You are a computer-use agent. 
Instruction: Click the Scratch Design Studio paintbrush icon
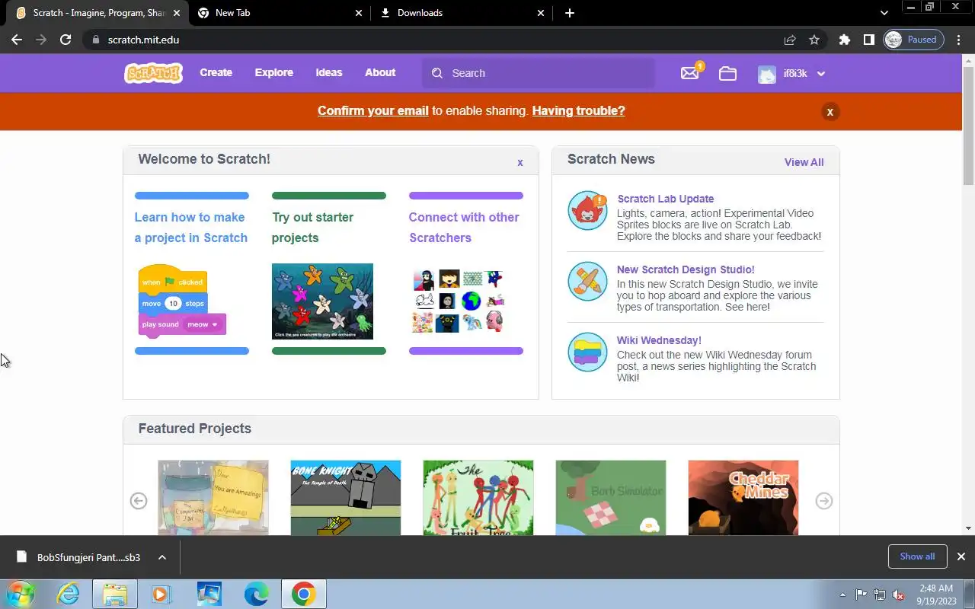(587, 281)
